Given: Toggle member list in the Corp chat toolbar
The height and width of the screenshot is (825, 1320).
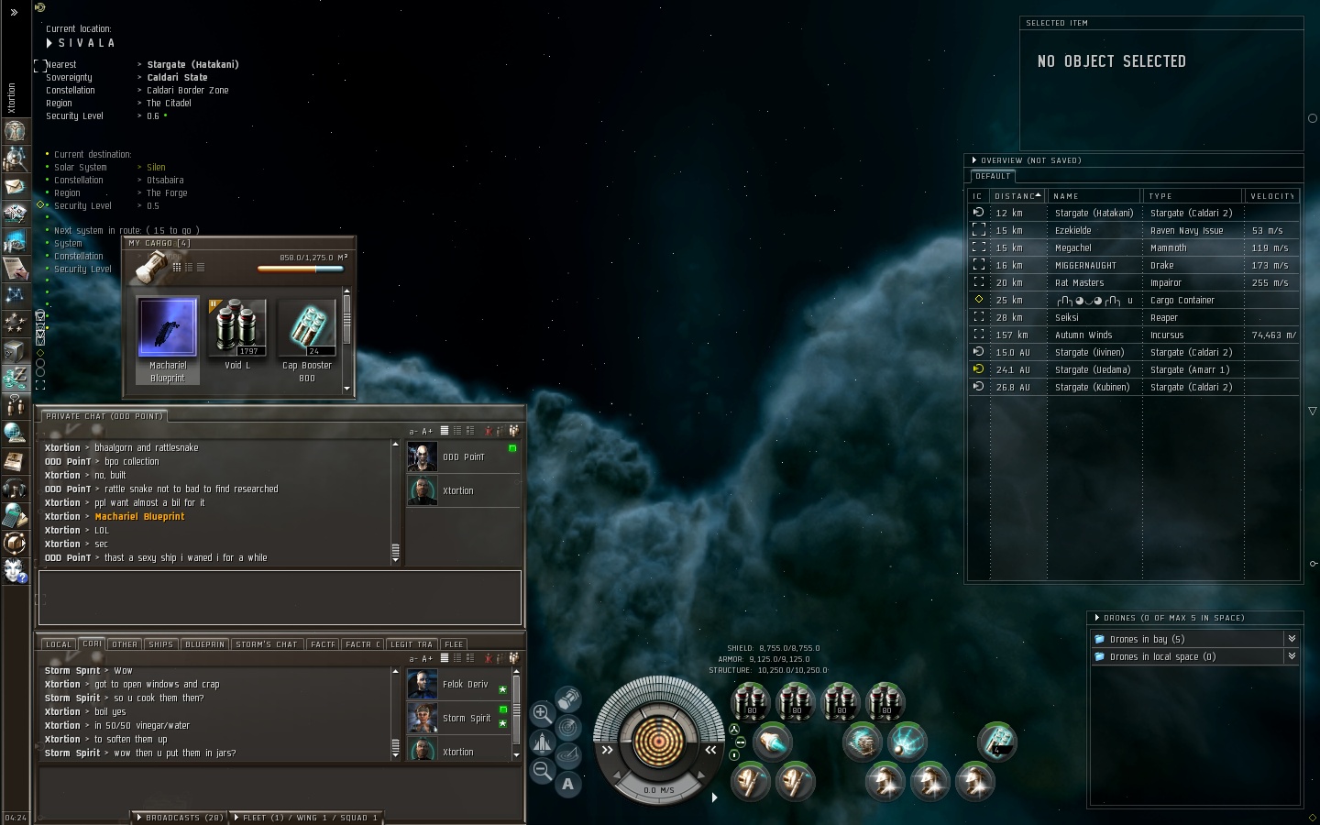Looking at the screenshot, I should [x=514, y=658].
